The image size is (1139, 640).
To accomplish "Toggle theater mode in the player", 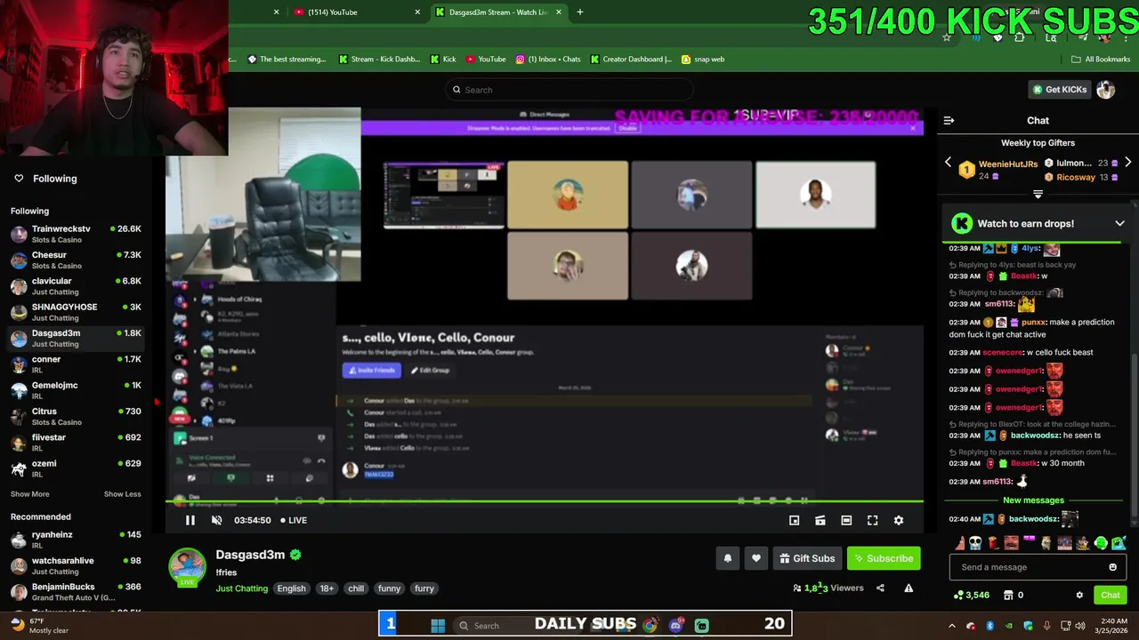I will pyautogui.click(x=846, y=520).
